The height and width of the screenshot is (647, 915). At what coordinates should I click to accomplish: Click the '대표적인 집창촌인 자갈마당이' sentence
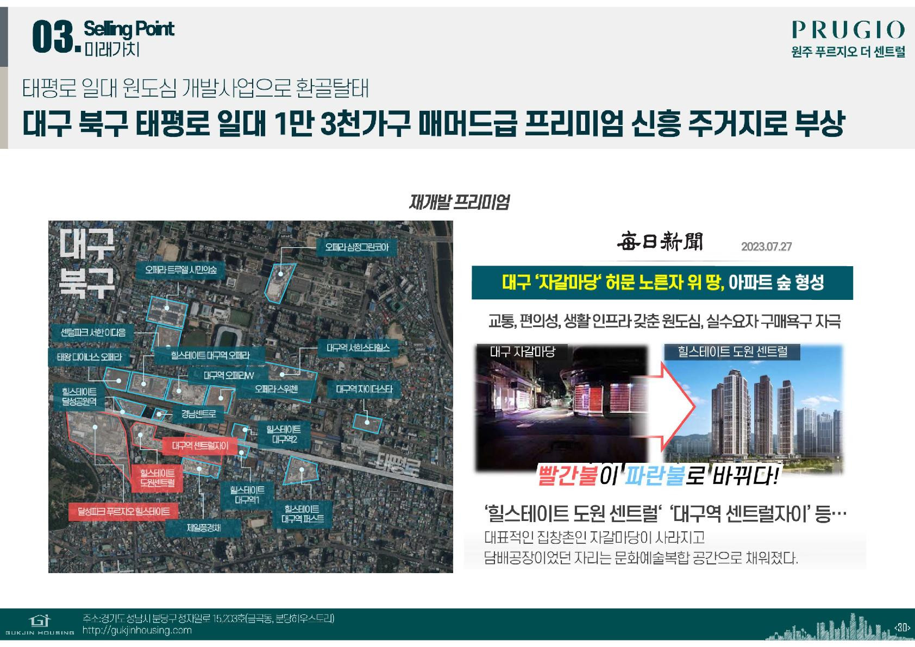594,538
